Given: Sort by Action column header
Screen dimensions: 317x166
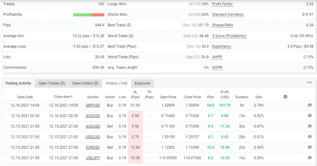Looking at the screenshot, I should point(110,97).
